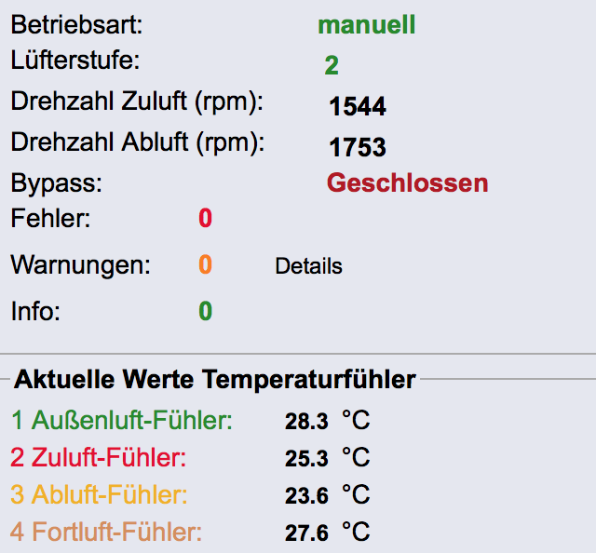Click the green 'manuell' Betriebsart value
The image size is (596, 553).
[367, 25]
